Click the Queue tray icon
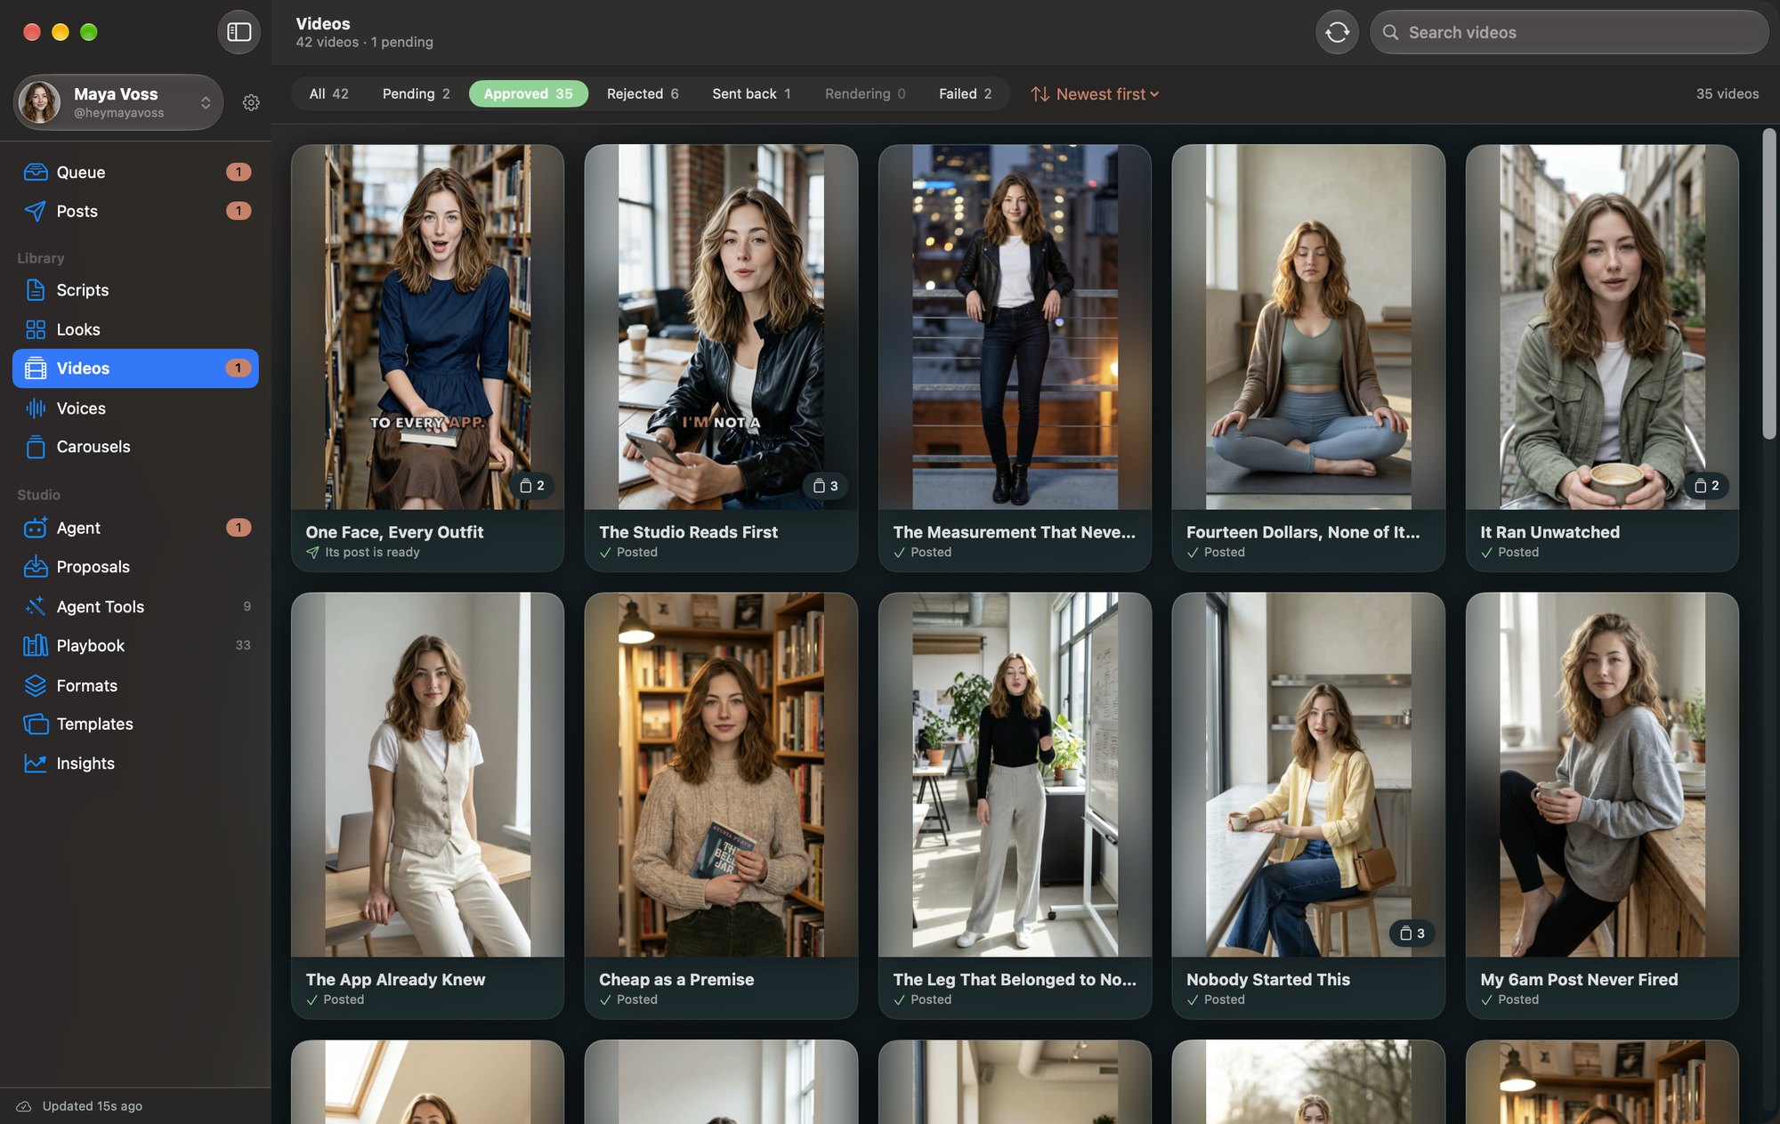Screen dimensions: 1780x1124 click(x=36, y=172)
